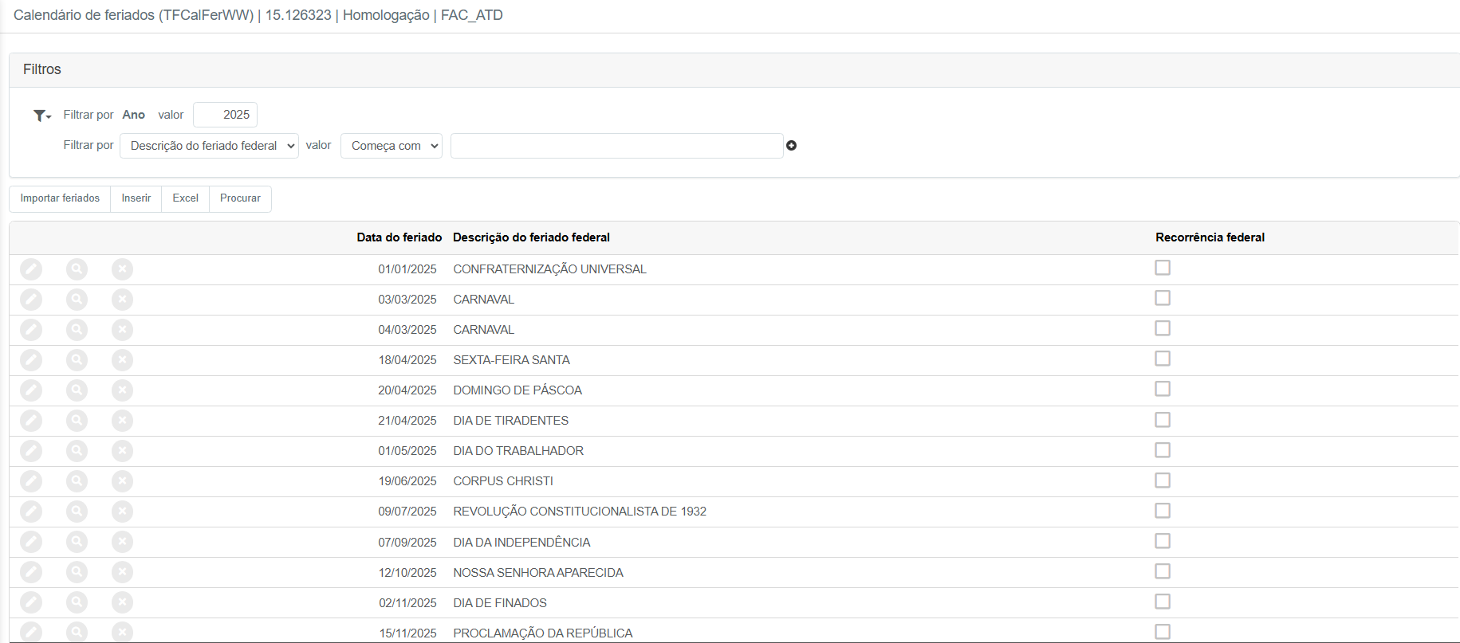Expand the 'Começa com' operator dropdown
This screenshot has width=1460, height=643.
click(391, 146)
